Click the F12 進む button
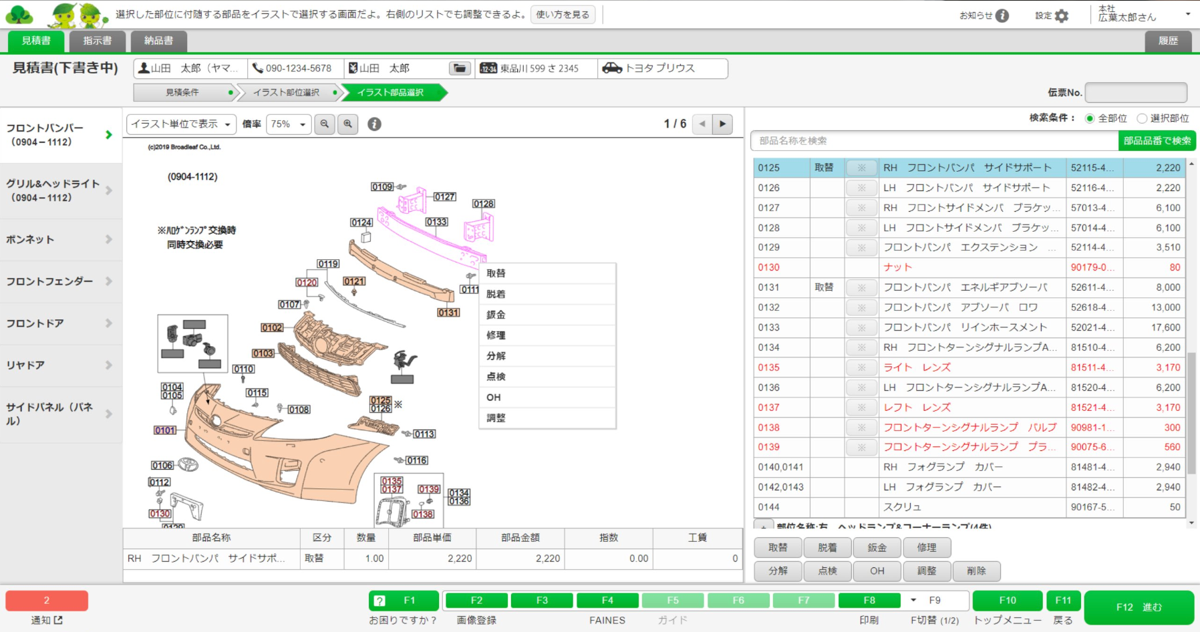 point(1139,607)
